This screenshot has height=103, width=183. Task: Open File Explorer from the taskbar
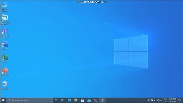point(76,100)
